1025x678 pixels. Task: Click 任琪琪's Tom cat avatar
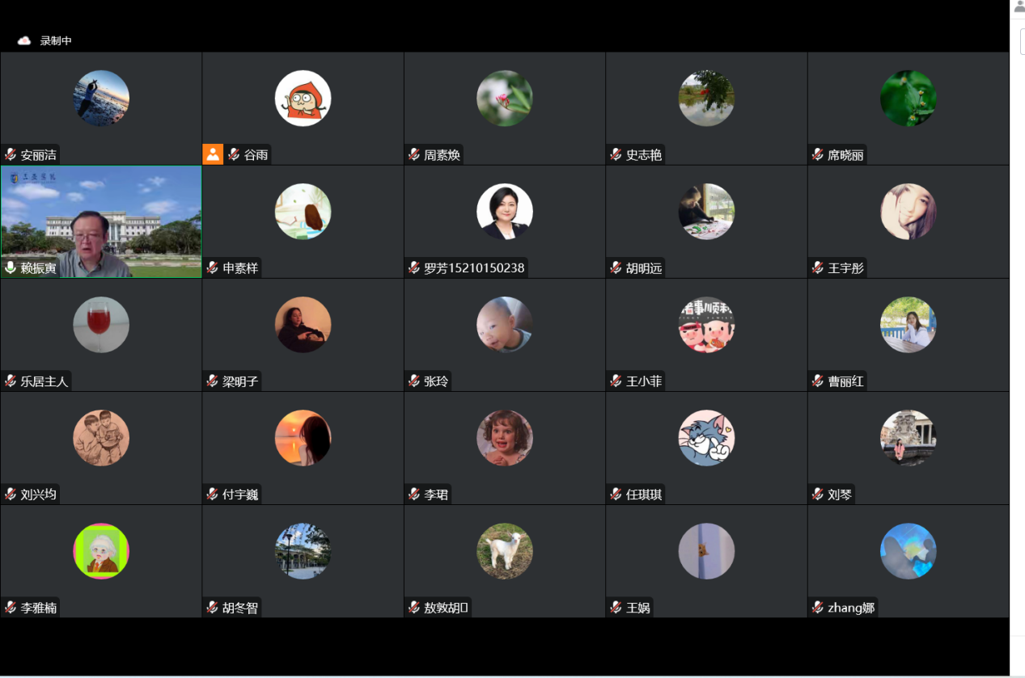[706, 437]
